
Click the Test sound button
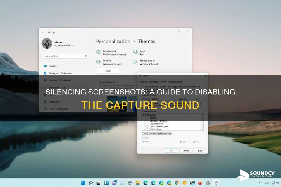point(183,142)
